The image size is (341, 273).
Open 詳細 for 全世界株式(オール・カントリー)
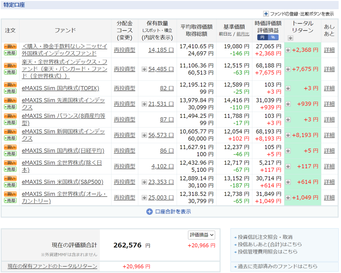tap(329, 197)
